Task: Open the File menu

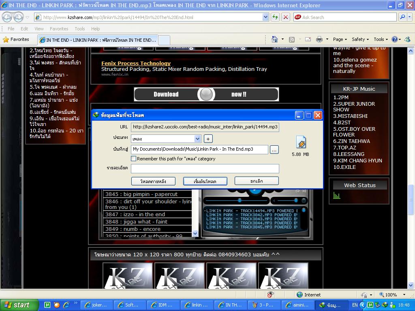Action: point(11,29)
